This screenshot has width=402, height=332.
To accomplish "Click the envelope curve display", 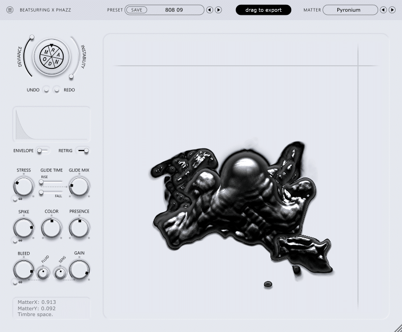I will [x=51, y=124].
